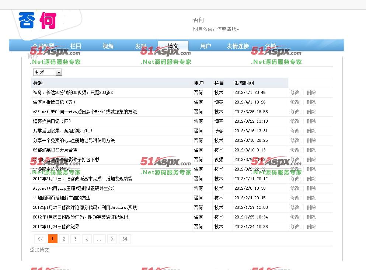Image resolution: width=366 pixels, height=270 pixels.
Task: Go to first page with << button
Action: pyautogui.click(x=40, y=239)
